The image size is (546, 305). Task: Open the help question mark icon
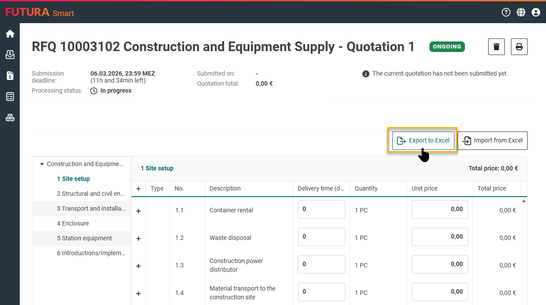(506, 12)
